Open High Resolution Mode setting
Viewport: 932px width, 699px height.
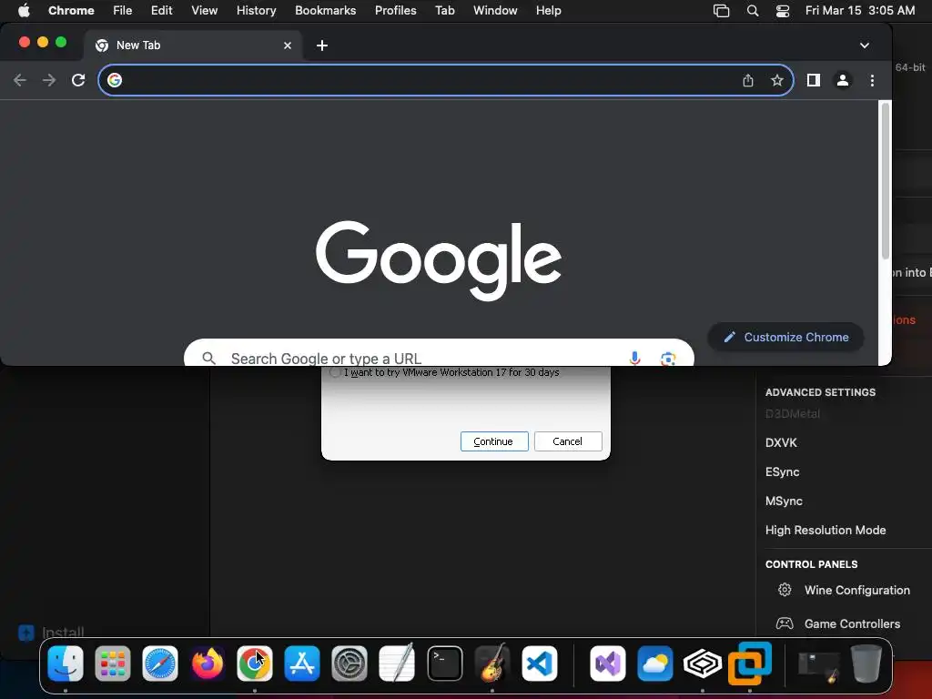(x=825, y=531)
